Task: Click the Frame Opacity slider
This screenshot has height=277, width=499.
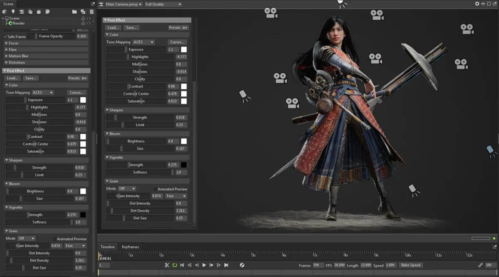Action: pyautogui.click(x=51, y=36)
